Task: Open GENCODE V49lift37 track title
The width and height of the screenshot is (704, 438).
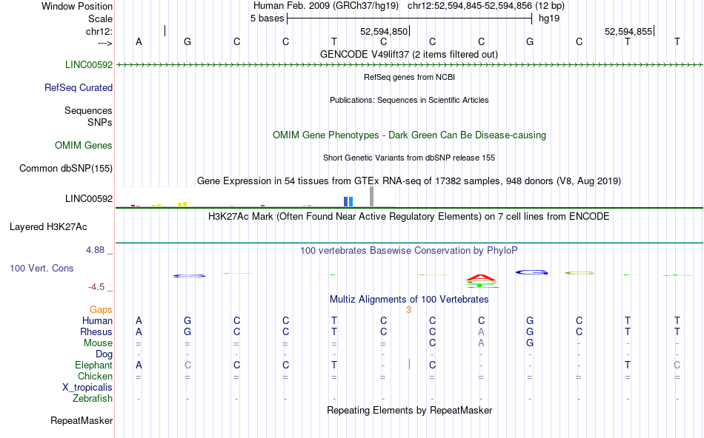Action: tap(408, 54)
